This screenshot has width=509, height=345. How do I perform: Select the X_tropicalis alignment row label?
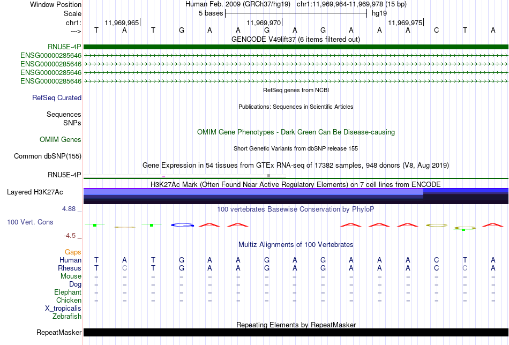63,309
